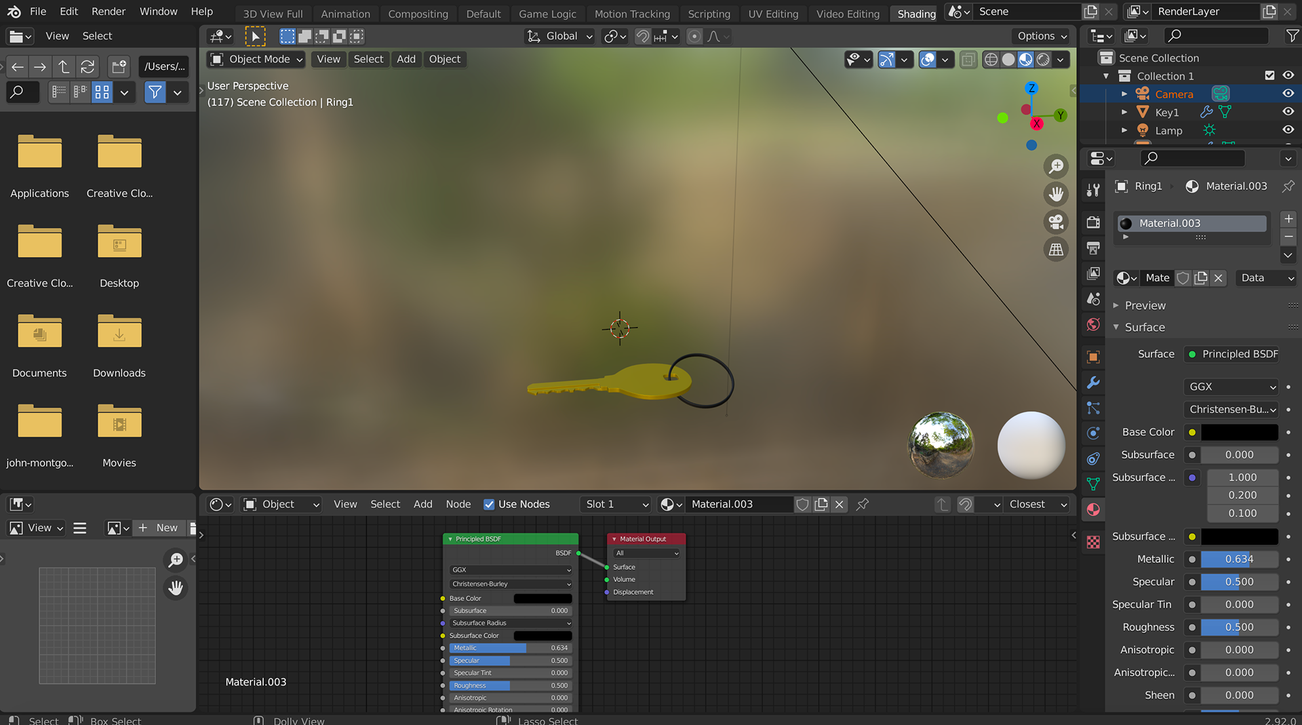Image resolution: width=1302 pixels, height=725 pixels.
Task: Hide Key1 with its eye icon
Action: pos(1288,112)
